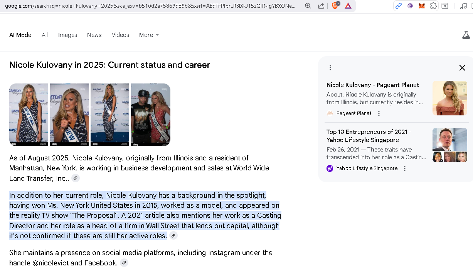
Task: Click the zoom magnifier icon in address bar
Action: click(308, 6)
